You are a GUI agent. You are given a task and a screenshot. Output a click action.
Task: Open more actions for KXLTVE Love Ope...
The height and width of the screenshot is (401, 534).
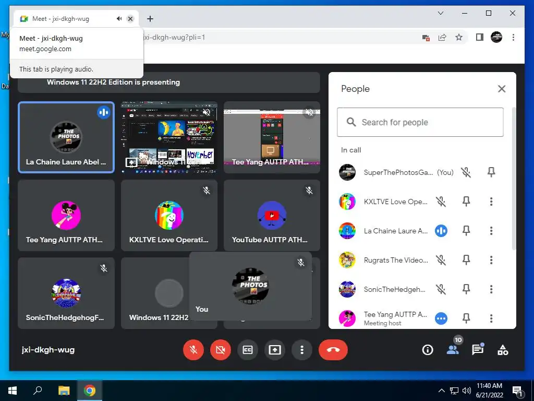tap(491, 202)
